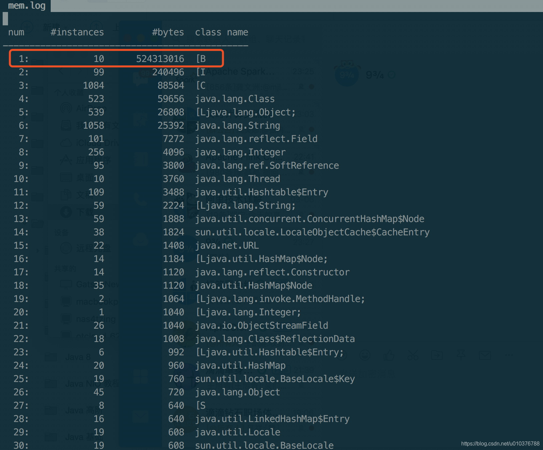Click byte value 59656
The image size is (543, 450).
[171, 99]
